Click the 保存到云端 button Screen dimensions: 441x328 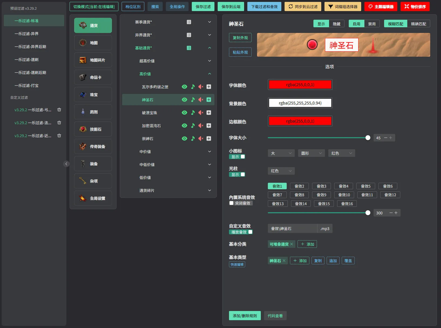231,6
